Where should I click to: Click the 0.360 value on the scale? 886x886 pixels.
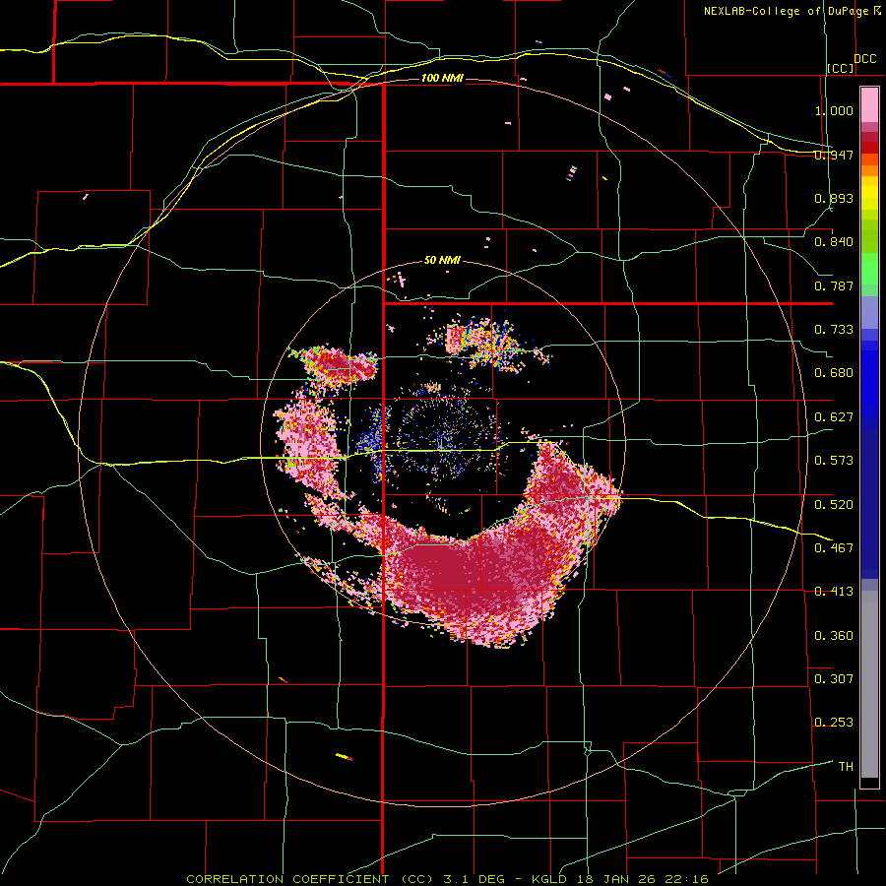834,636
